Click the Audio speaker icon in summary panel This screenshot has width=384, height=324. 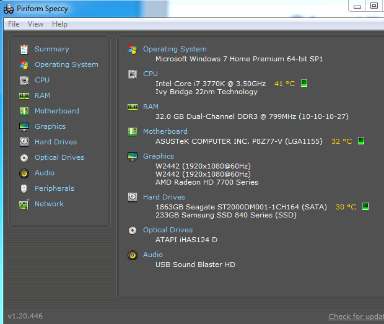click(133, 255)
